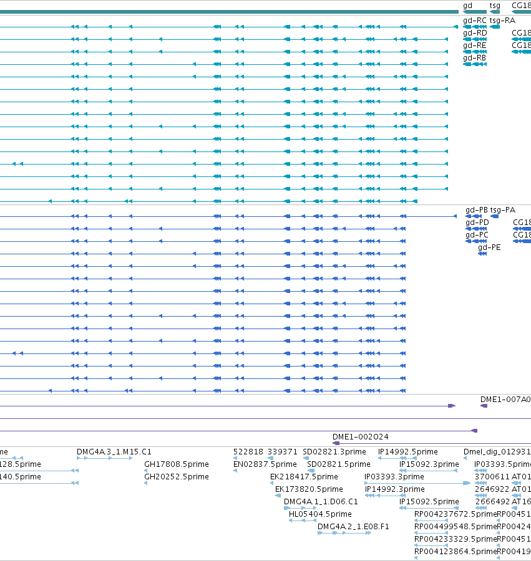Click the EK218417.5prime EST label
The image size is (531, 561).
(304, 477)
